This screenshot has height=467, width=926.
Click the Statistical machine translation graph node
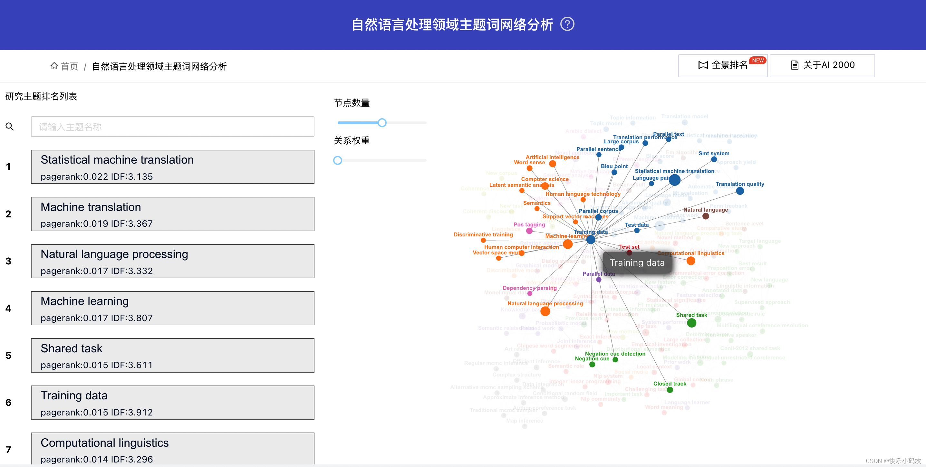[x=674, y=180]
